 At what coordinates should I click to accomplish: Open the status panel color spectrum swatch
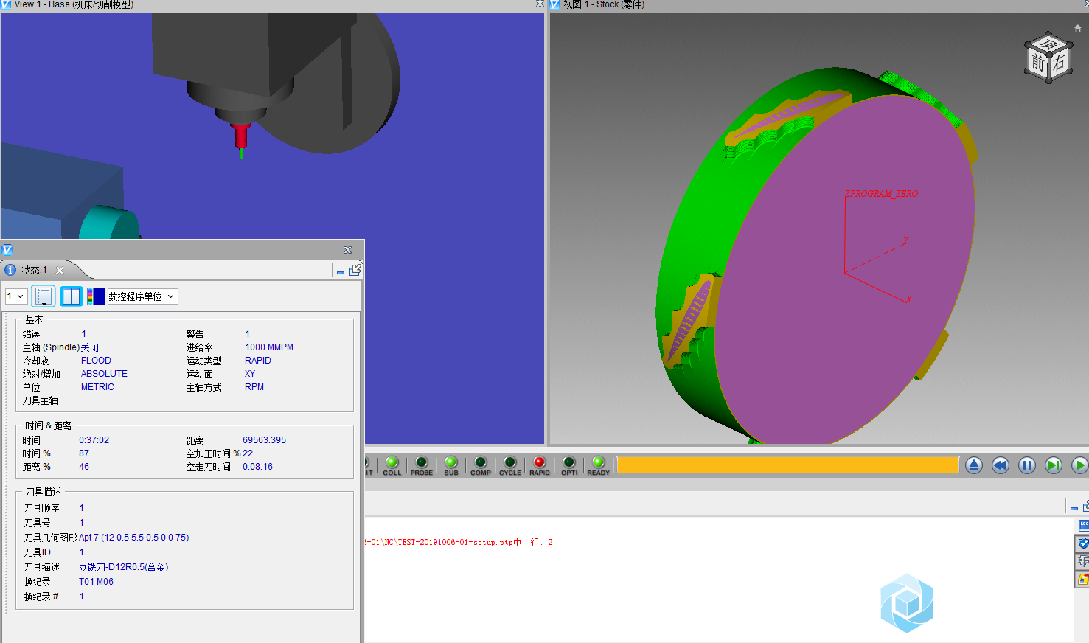pos(96,296)
